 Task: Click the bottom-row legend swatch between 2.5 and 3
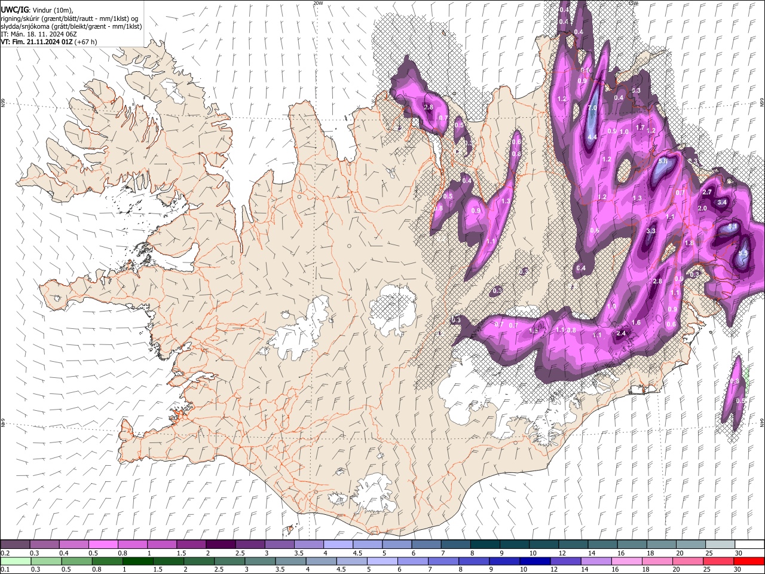coord(229,561)
